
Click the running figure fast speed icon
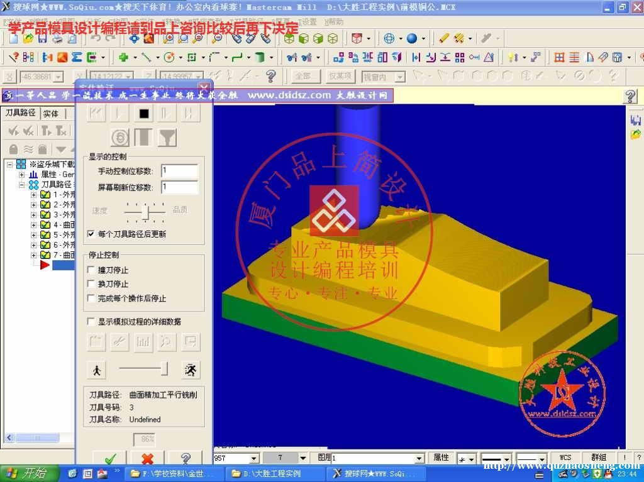[191, 370]
